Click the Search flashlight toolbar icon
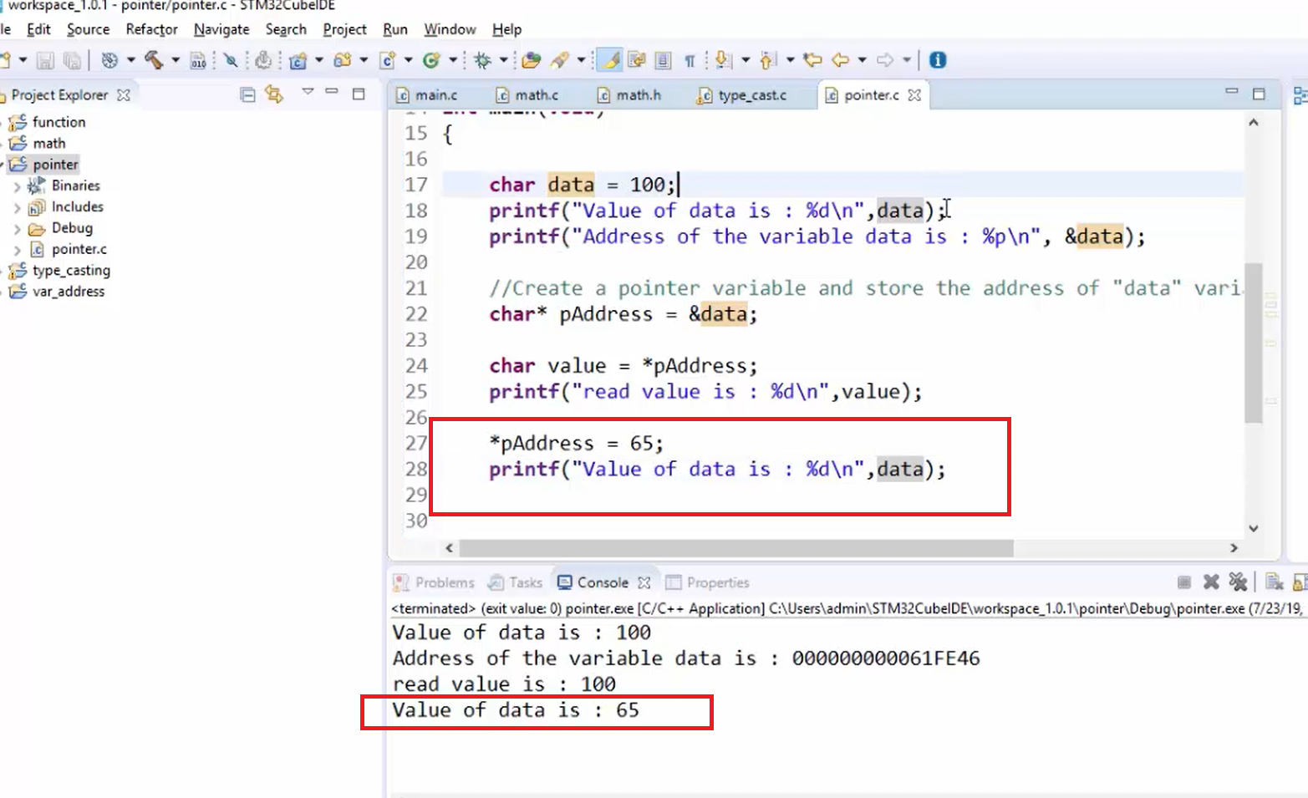 560,60
